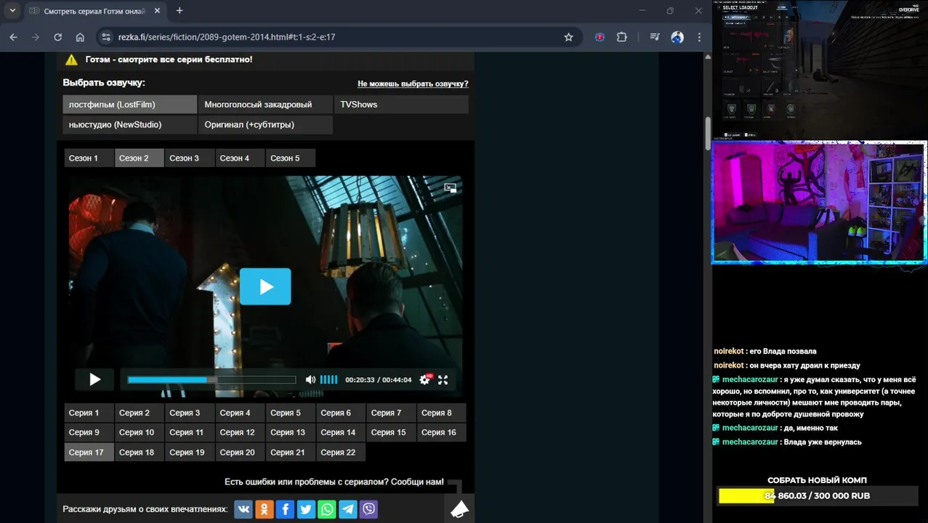
Task: Click the rezka.fi URL address field
Action: coord(227,37)
